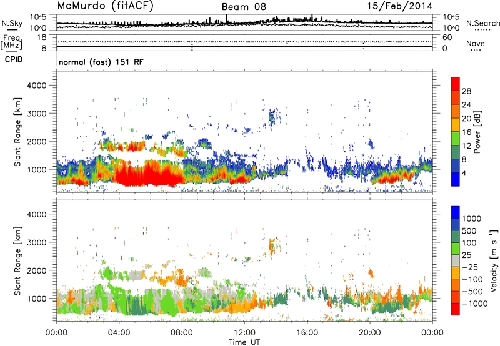Click '3000' on power panel range axis
The image size is (500, 346).
(36, 114)
